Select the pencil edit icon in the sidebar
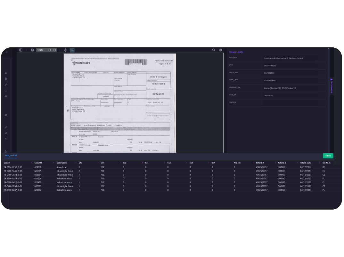Viewport: 344px width, 257px height. coord(6,84)
